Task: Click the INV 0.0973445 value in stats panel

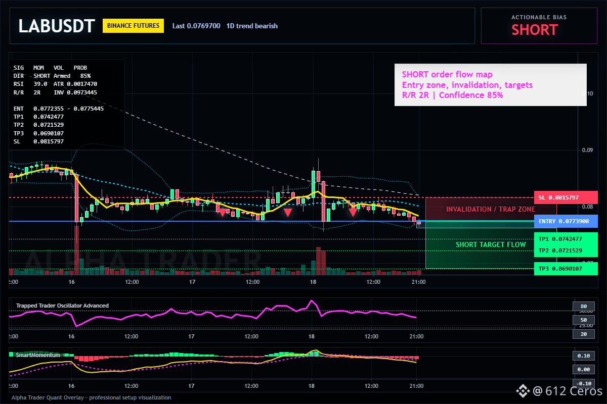Action: point(76,92)
